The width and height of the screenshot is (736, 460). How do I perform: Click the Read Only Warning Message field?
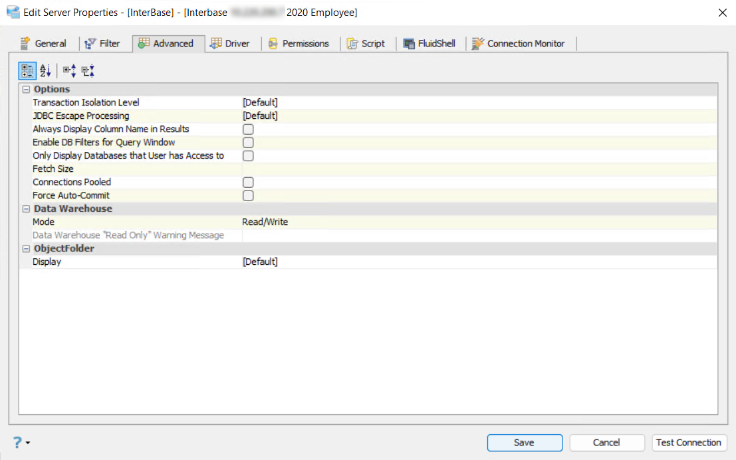point(479,235)
